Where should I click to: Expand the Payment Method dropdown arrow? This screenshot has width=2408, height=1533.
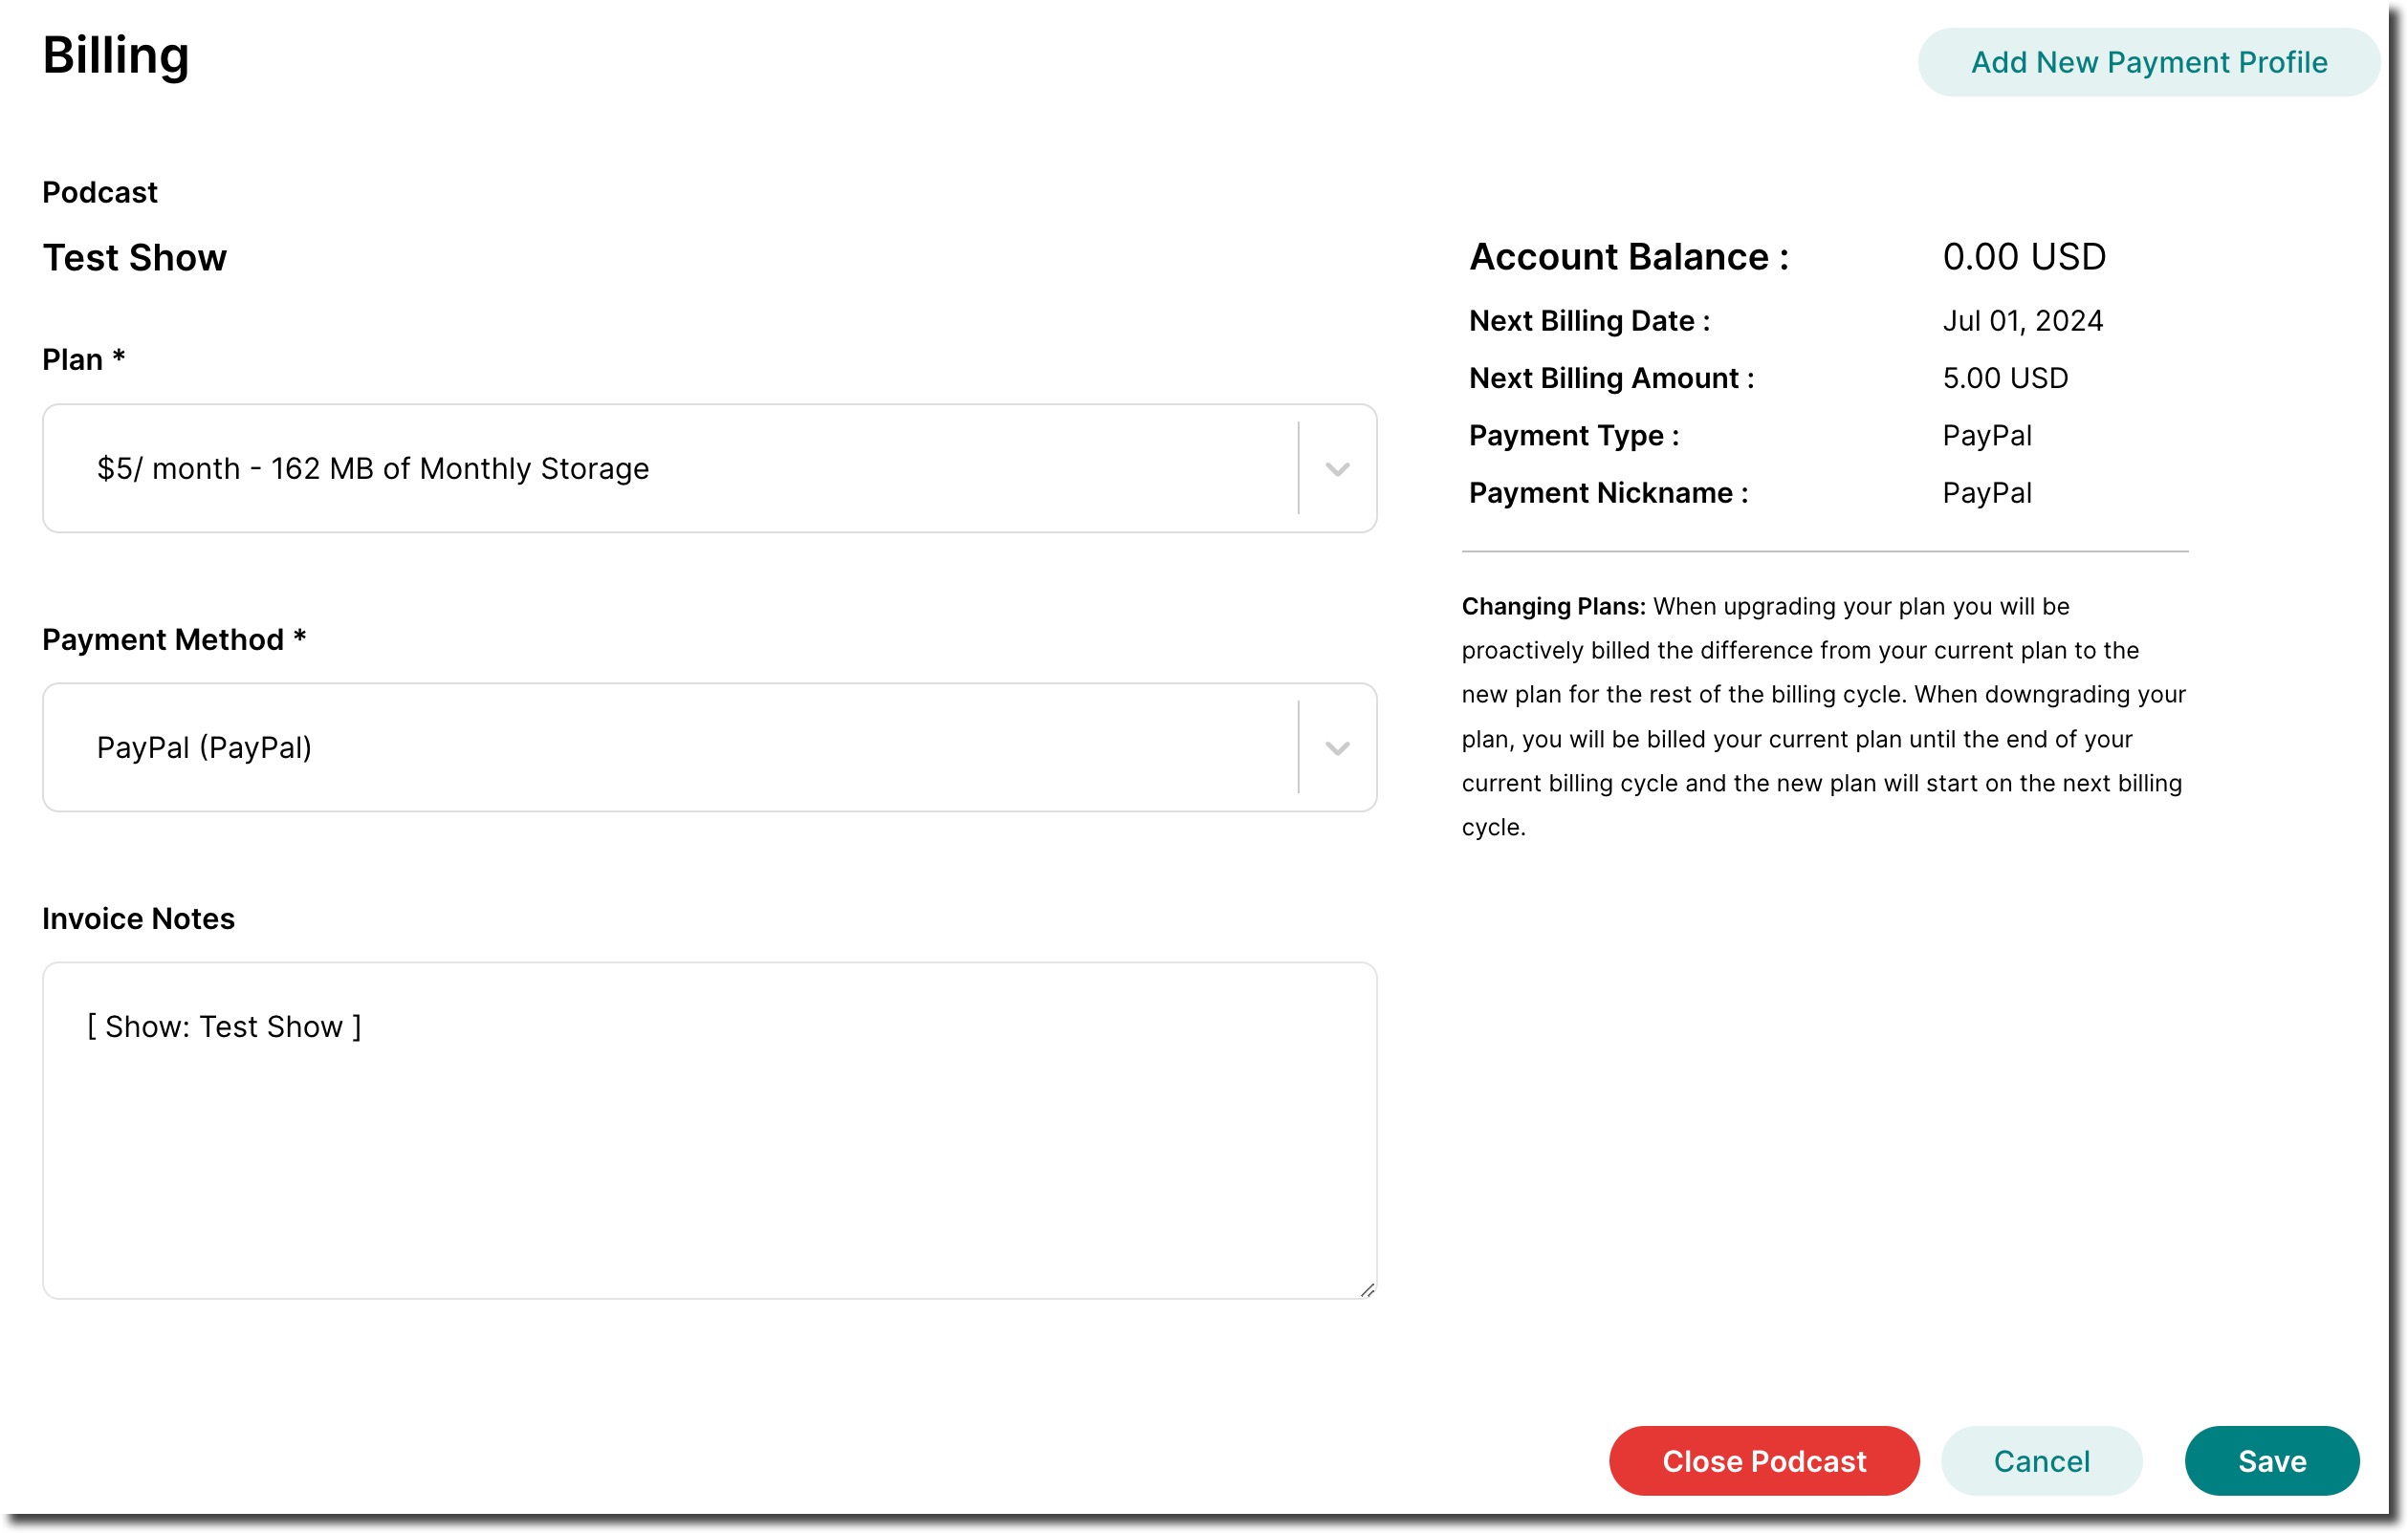click(x=1337, y=747)
